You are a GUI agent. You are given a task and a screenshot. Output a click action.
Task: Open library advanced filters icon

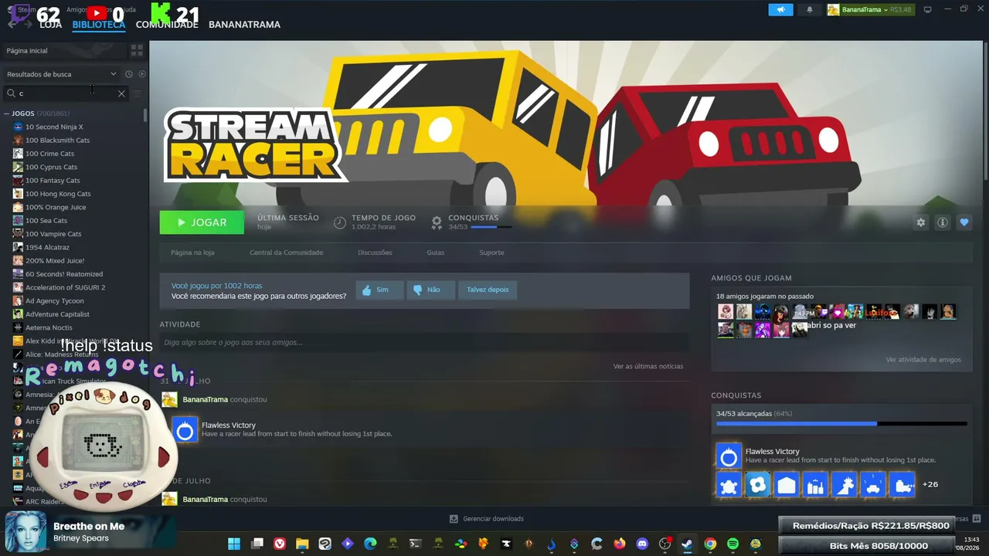[x=137, y=93]
